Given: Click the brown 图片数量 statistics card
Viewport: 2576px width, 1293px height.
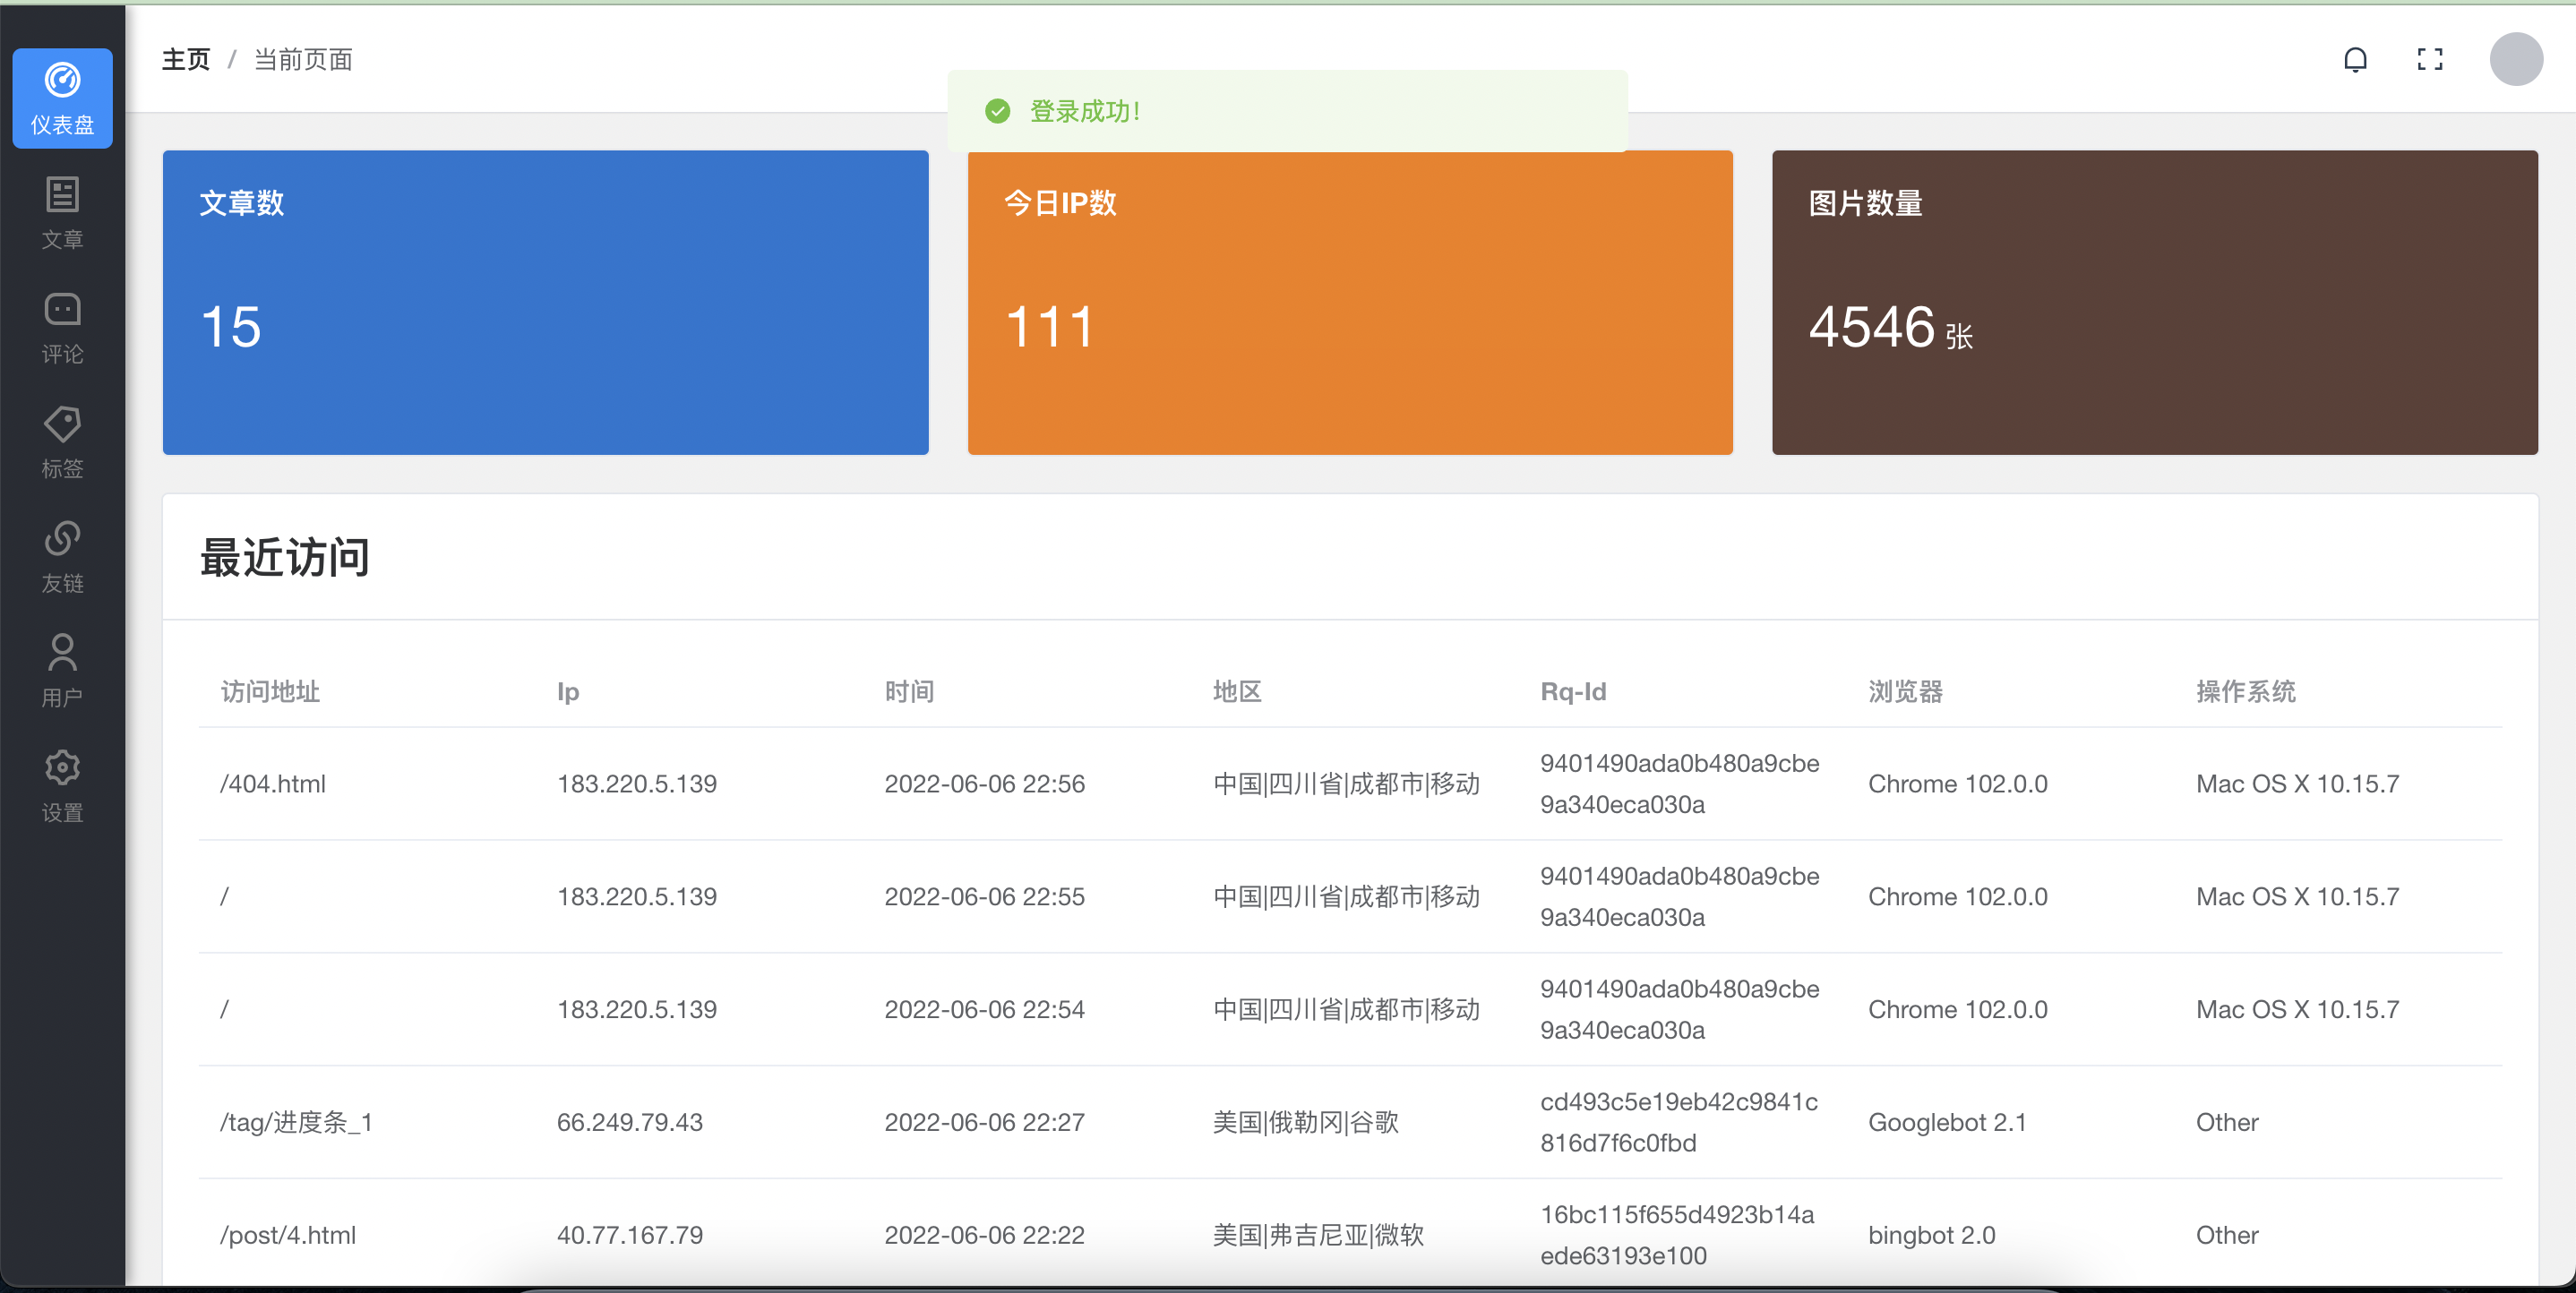Looking at the screenshot, I should [x=2154, y=303].
